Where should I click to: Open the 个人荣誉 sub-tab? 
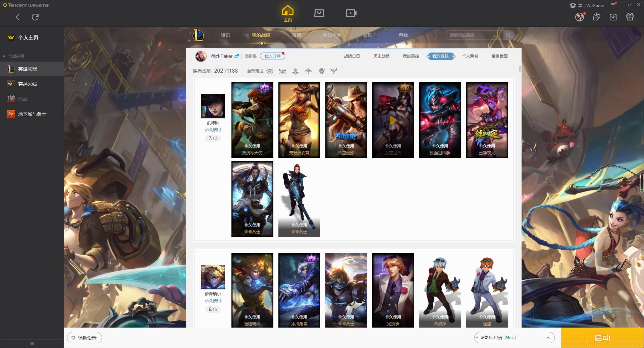470,56
